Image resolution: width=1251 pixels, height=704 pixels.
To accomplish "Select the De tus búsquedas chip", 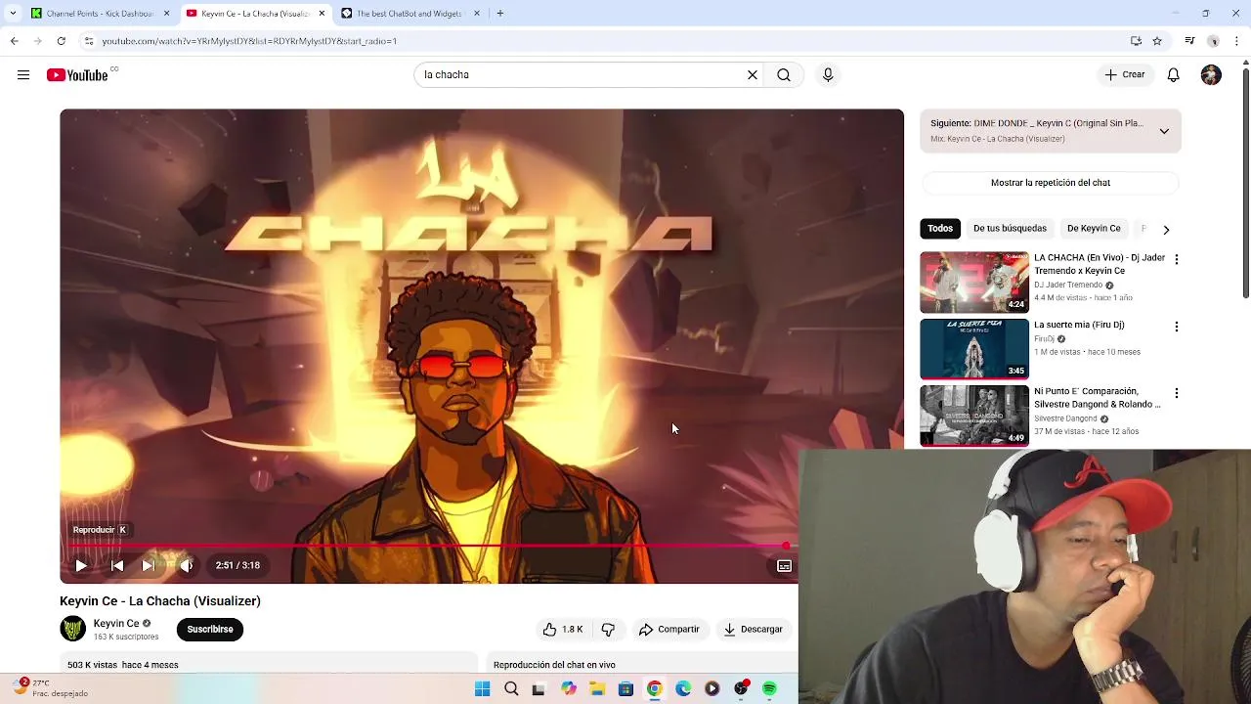I will (1010, 229).
